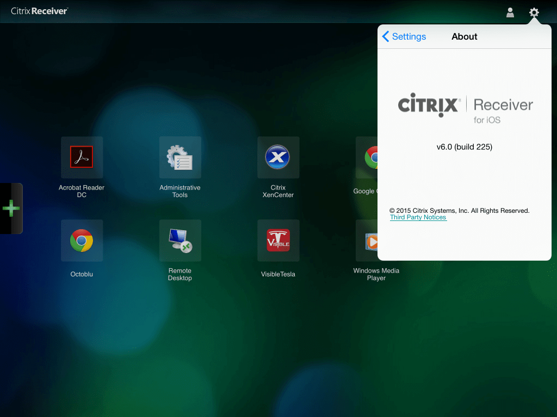This screenshot has height=417, width=557.
Task: Click the Citrix Receiver logo in the header
Action: click(39, 11)
